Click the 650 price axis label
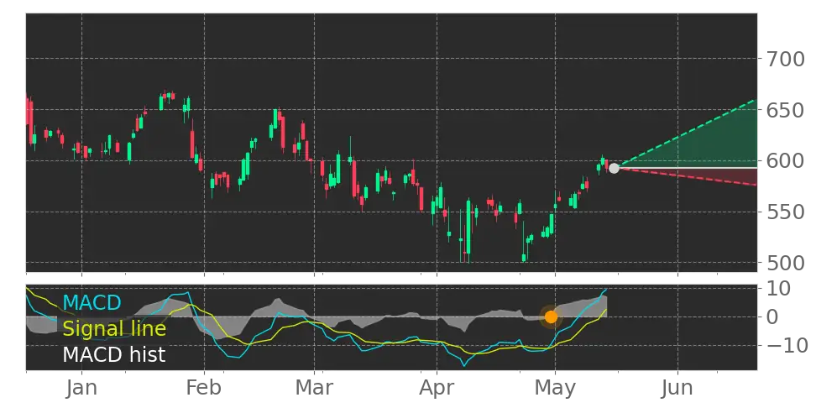 tap(786, 110)
